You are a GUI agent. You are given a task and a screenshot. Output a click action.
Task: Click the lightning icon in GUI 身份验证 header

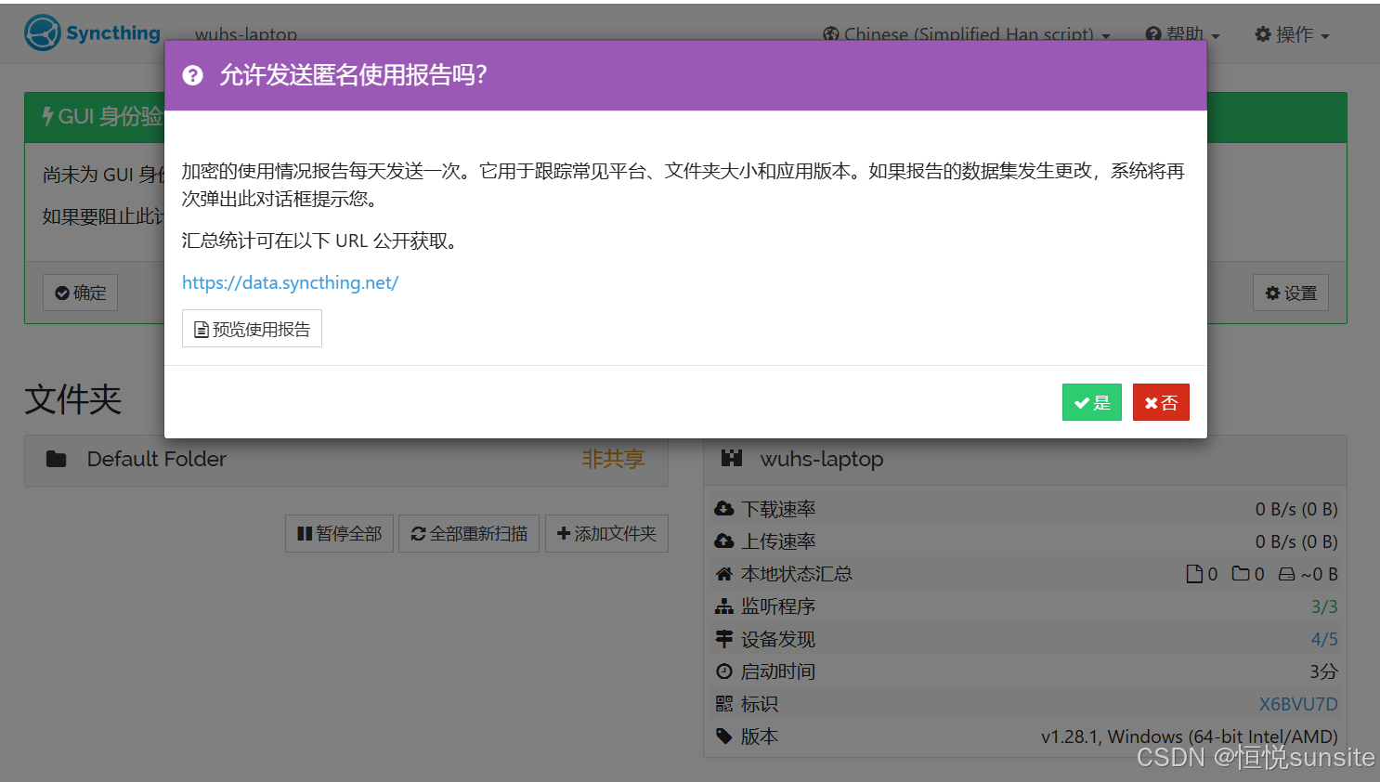point(48,116)
